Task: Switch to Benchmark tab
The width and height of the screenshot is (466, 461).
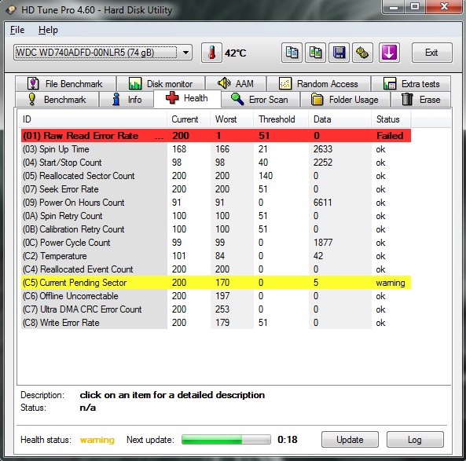Action: pos(57,100)
